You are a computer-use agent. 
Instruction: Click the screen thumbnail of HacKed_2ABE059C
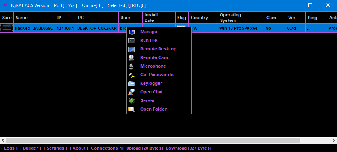point(7,28)
